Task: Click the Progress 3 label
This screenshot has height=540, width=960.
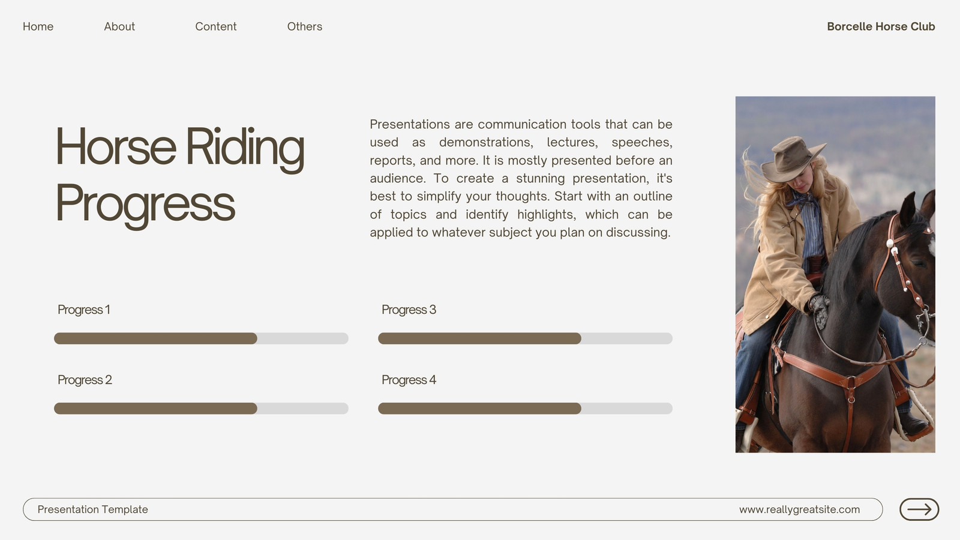Action: click(x=409, y=310)
